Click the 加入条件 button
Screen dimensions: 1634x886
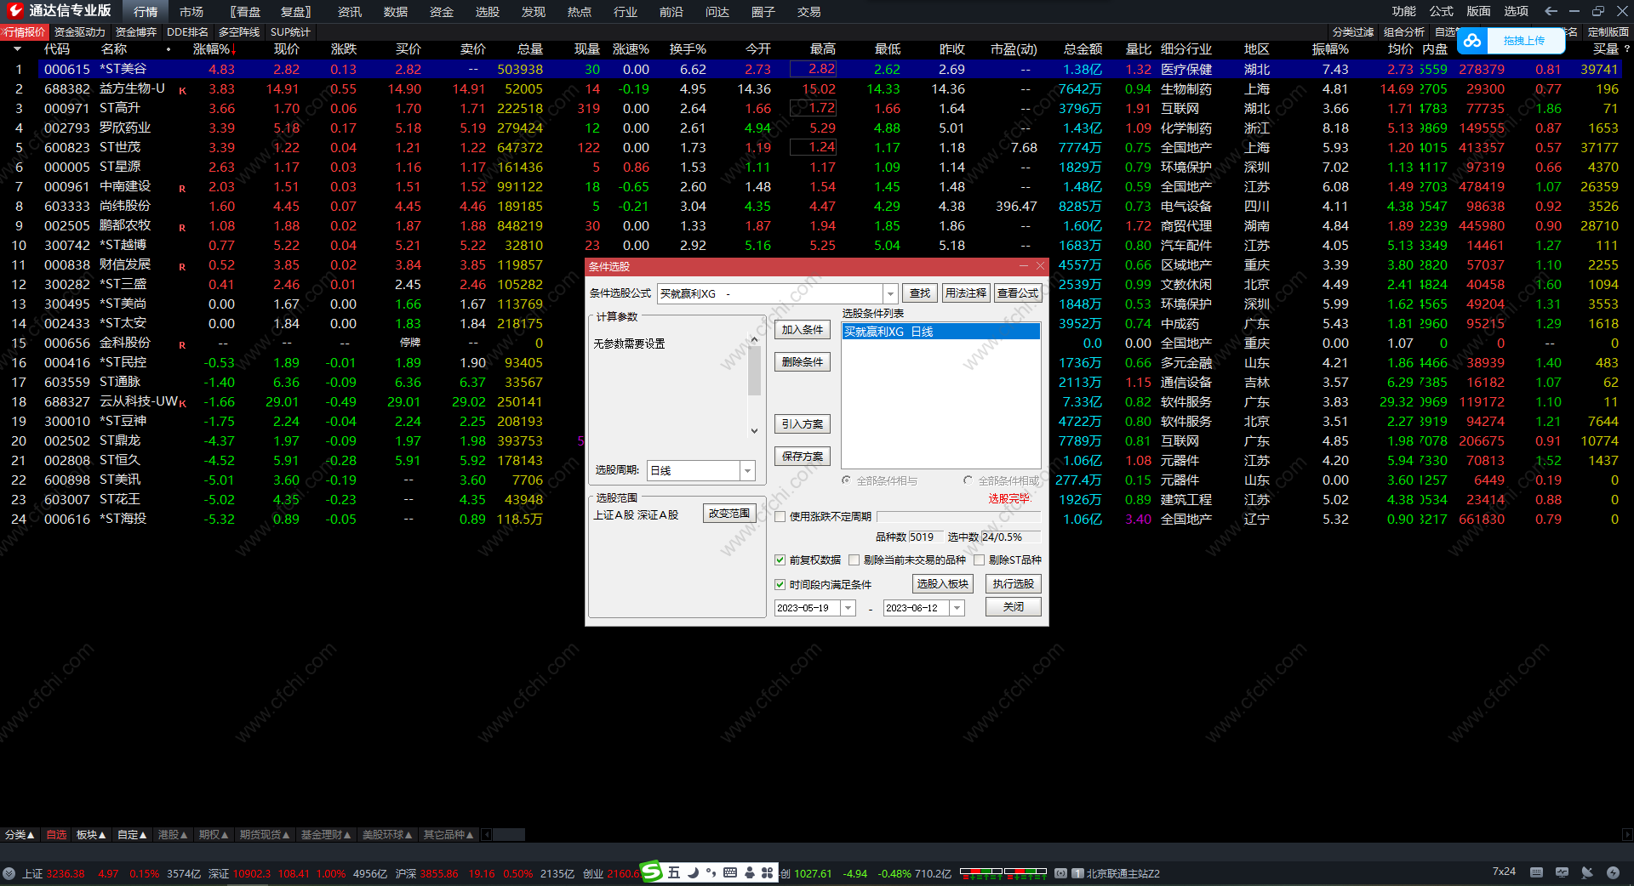coord(802,330)
